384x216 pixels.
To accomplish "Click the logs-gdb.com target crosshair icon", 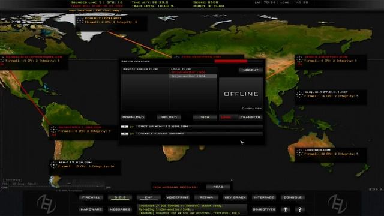I will point(299,152).
